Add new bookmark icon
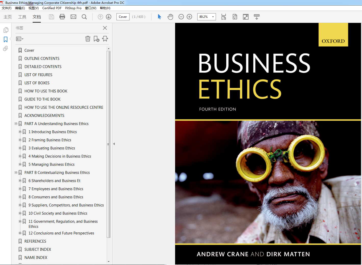 click(x=96, y=39)
